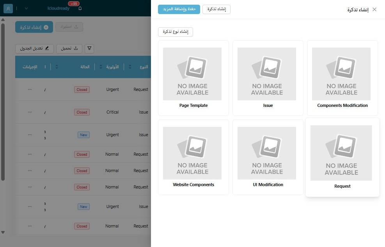Click the Icloudready workspace name
Screen dimensions: 385x247
59,8
